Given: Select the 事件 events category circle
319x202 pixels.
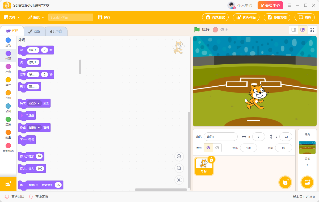Looking at the screenshot, I should [x=8, y=80].
